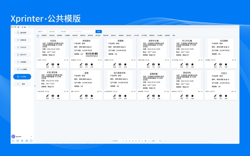Edit the 熊蛋糕 template
Screen dimensions: 250x156
click(x=115, y=65)
